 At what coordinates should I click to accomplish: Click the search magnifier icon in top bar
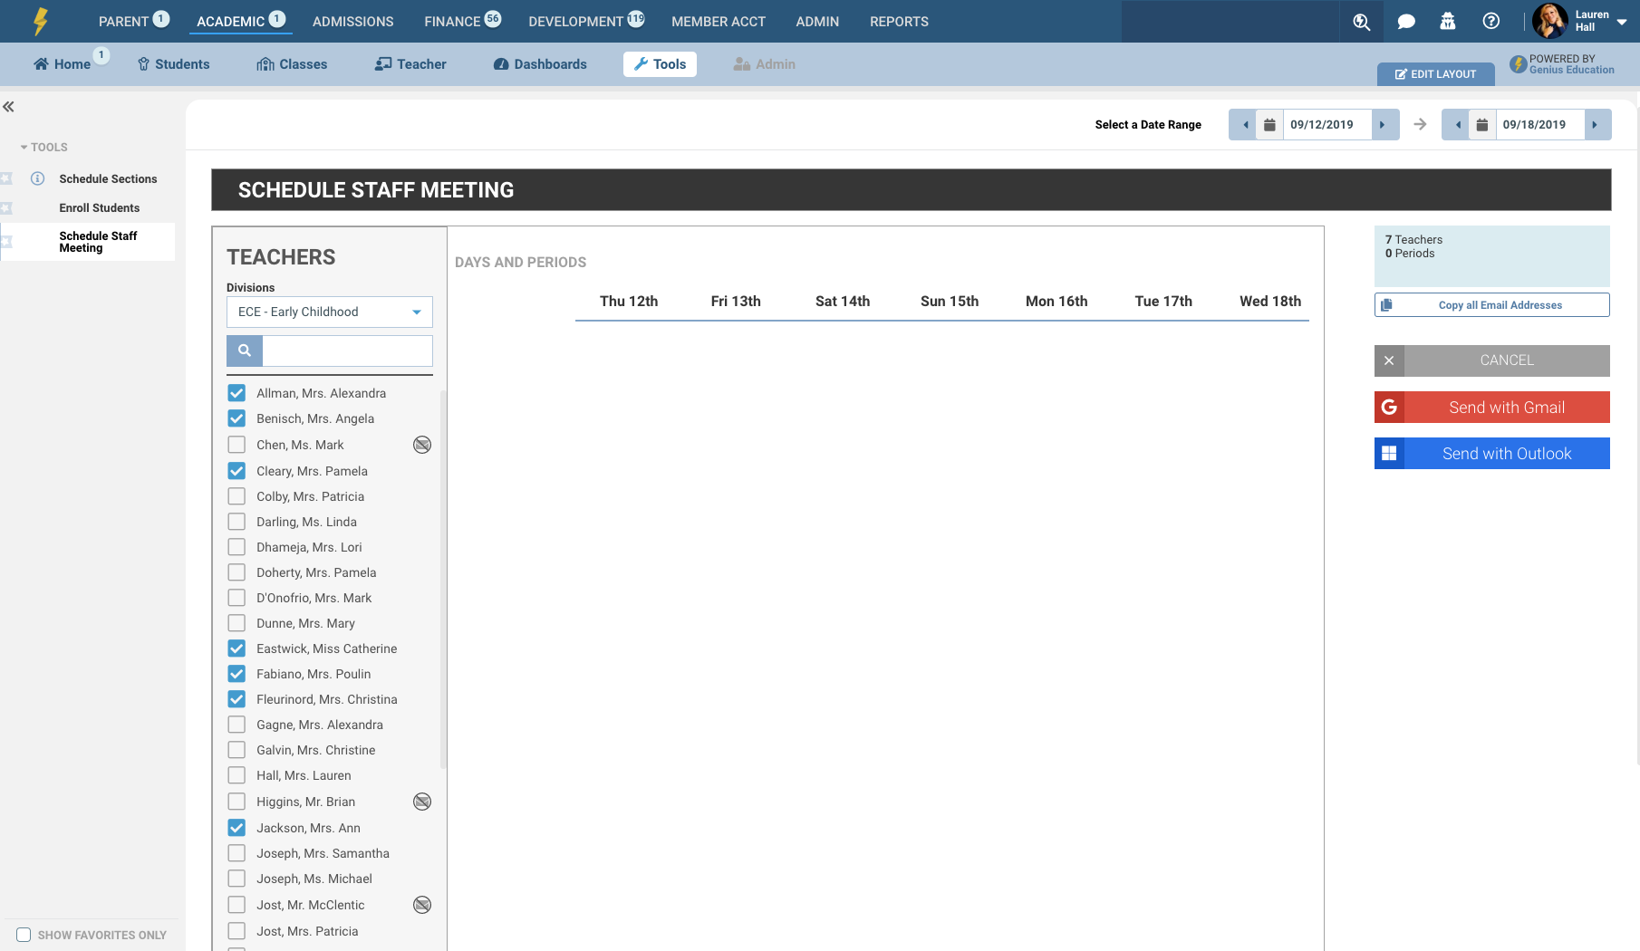pos(1361,22)
